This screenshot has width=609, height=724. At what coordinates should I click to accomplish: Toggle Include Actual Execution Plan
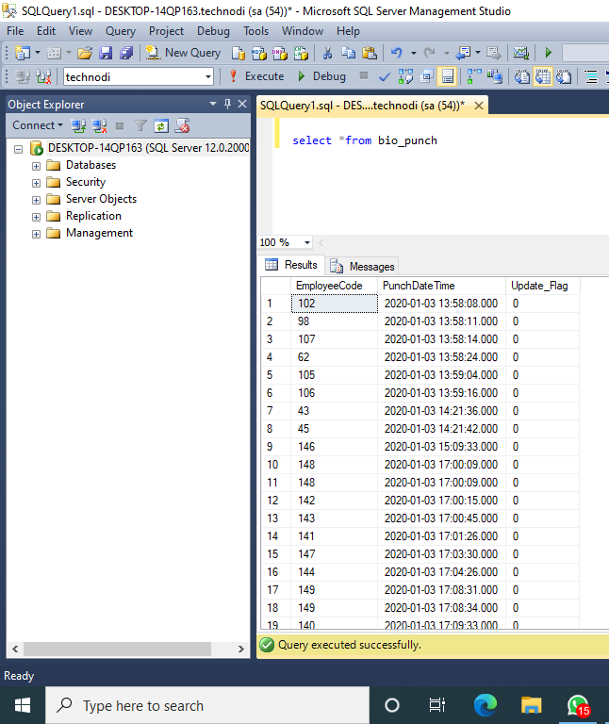pos(474,76)
